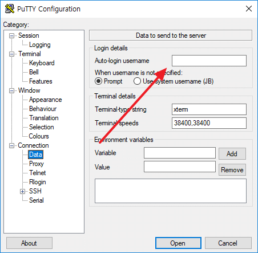Click the Terminal speeds field
258x253 pixels.
[209, 123]
